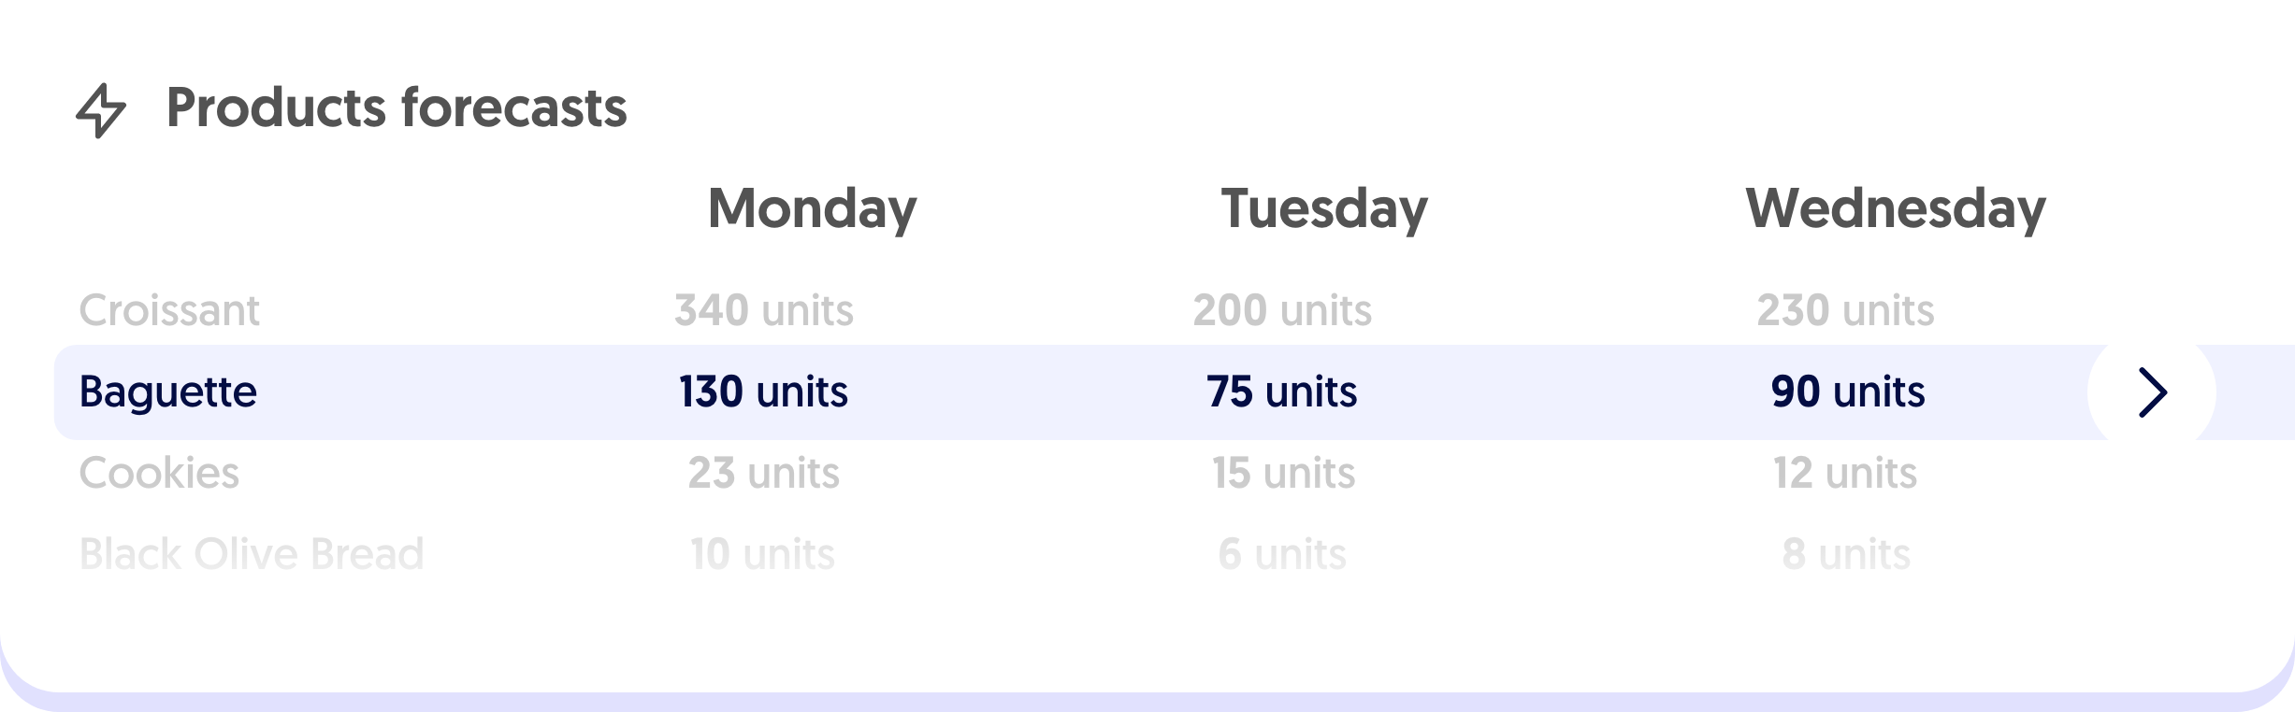Click Black Olive Bread's 10 units value

click(x=762, y=554)
